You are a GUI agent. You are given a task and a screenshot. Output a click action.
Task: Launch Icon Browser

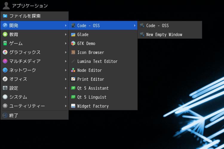coord(103,52)
